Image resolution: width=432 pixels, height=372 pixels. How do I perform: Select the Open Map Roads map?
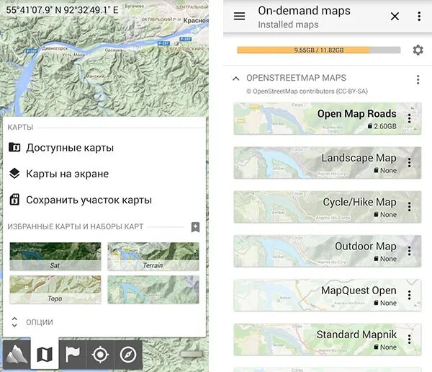[328, 119]
